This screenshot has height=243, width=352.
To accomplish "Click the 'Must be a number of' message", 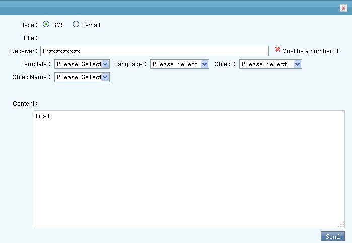I will [x=310, y=51].
